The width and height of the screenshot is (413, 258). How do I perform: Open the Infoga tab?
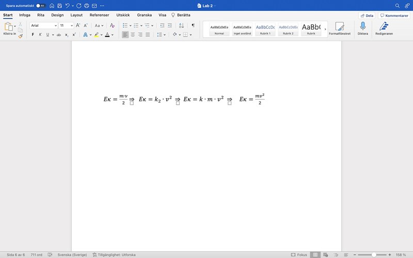25,15
